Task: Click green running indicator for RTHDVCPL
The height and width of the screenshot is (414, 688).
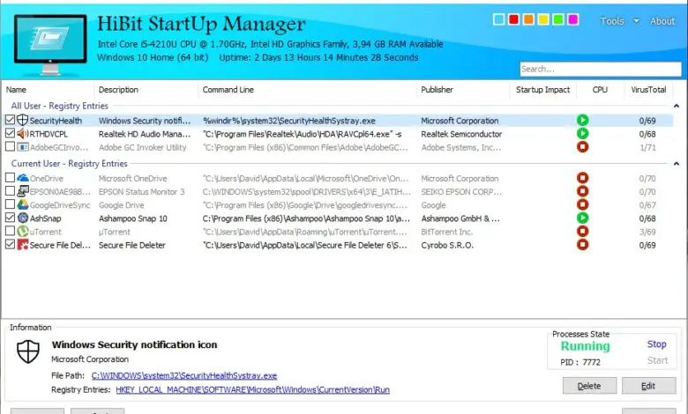Action: coord(582,133)
